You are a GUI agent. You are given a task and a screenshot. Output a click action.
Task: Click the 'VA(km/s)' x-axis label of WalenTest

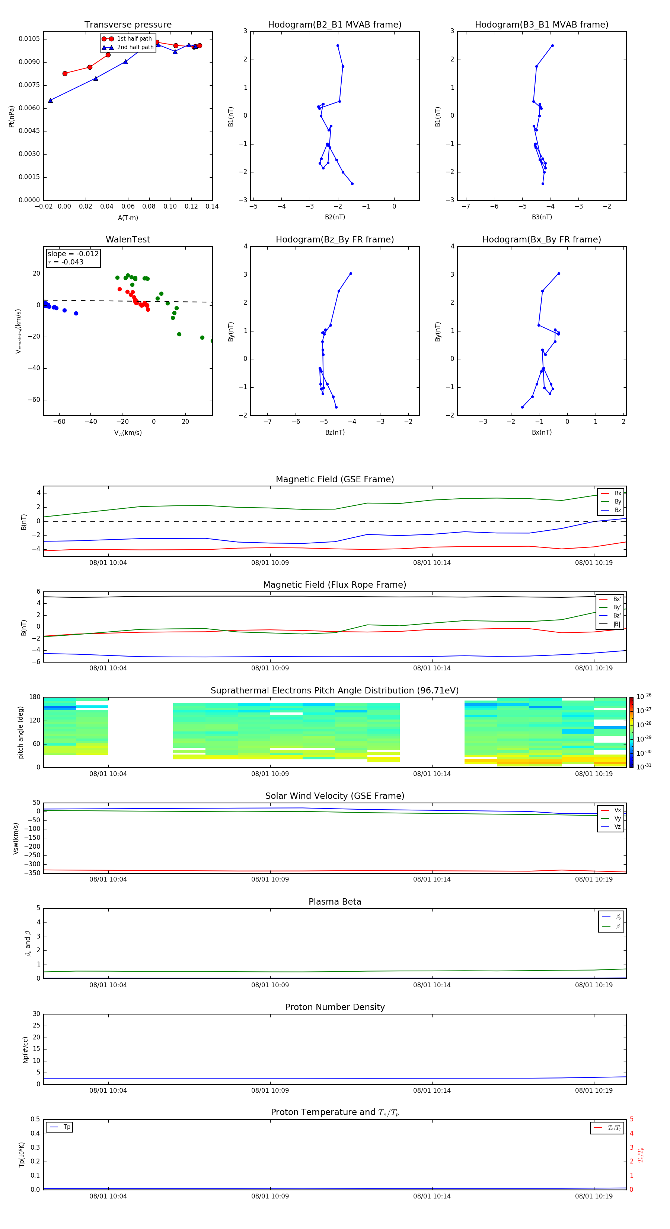pos(128,433)
